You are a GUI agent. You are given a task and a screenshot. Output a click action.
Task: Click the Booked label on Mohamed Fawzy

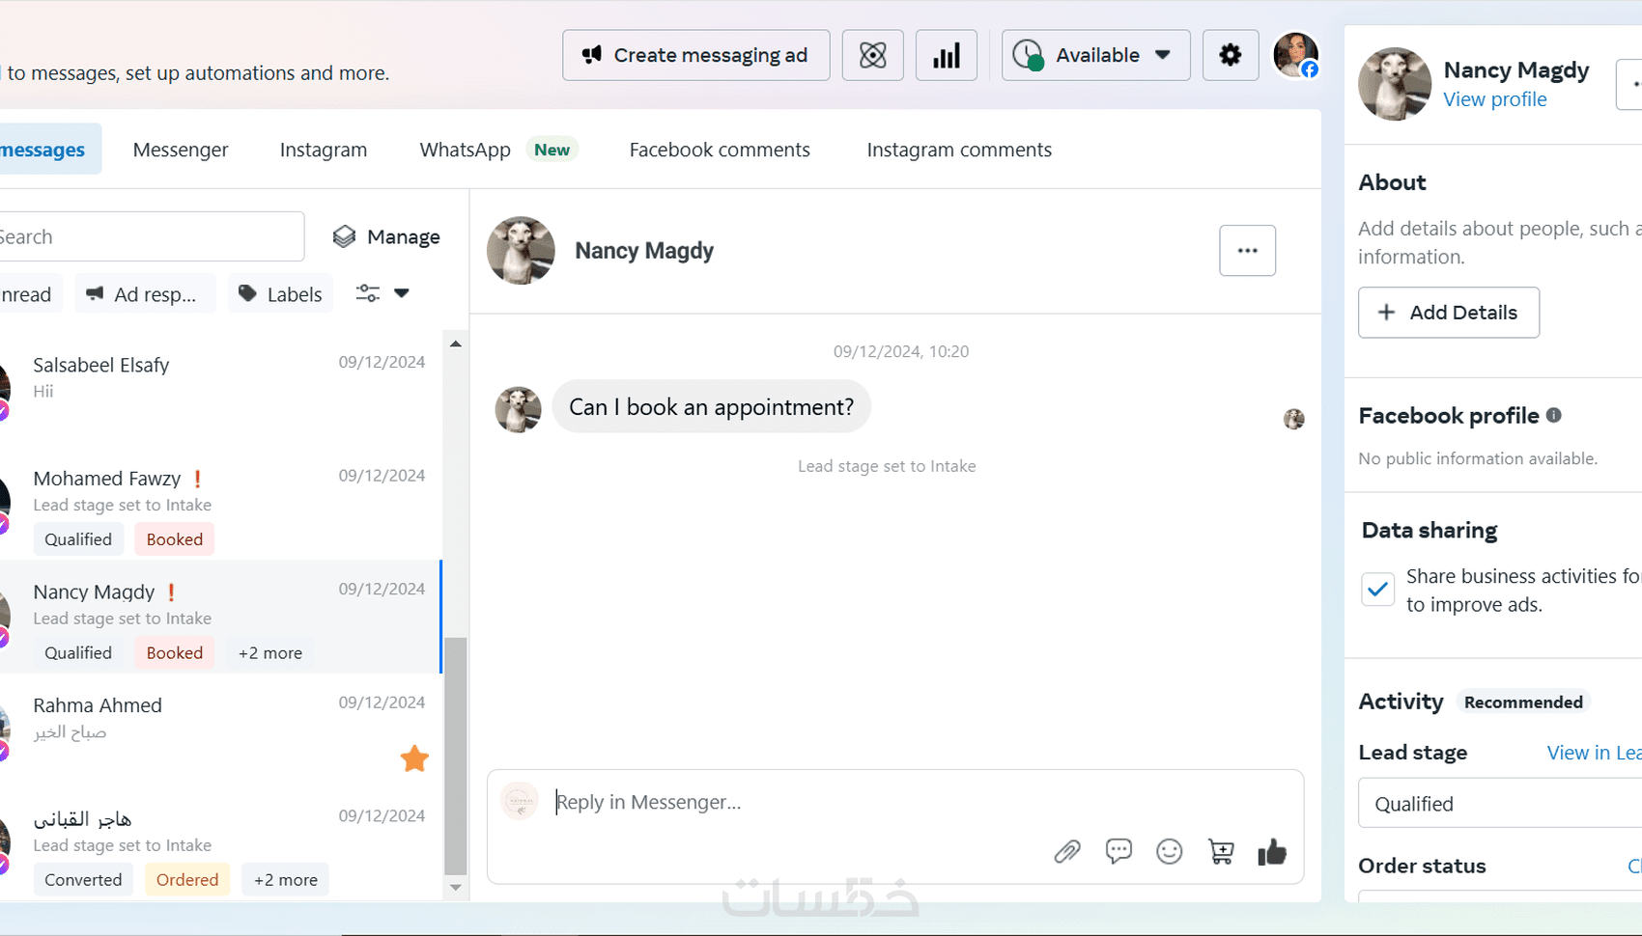click(x=175, y=539)
